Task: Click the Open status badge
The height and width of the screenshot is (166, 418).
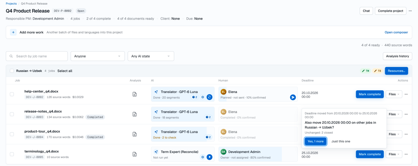Action: (81, 11)
